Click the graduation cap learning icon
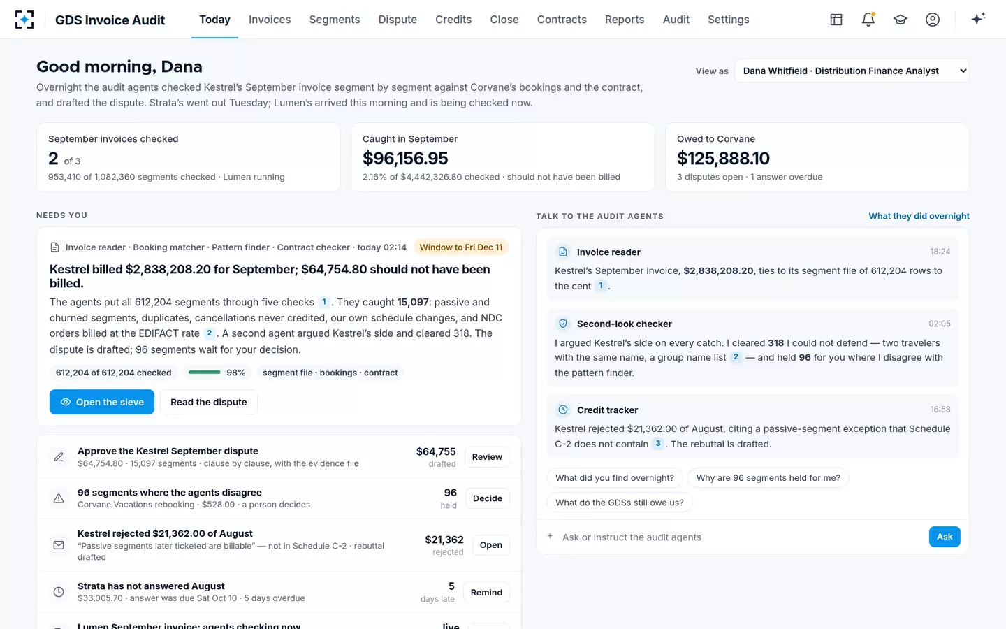The image size is (1006, 629). tap(901, 20)
